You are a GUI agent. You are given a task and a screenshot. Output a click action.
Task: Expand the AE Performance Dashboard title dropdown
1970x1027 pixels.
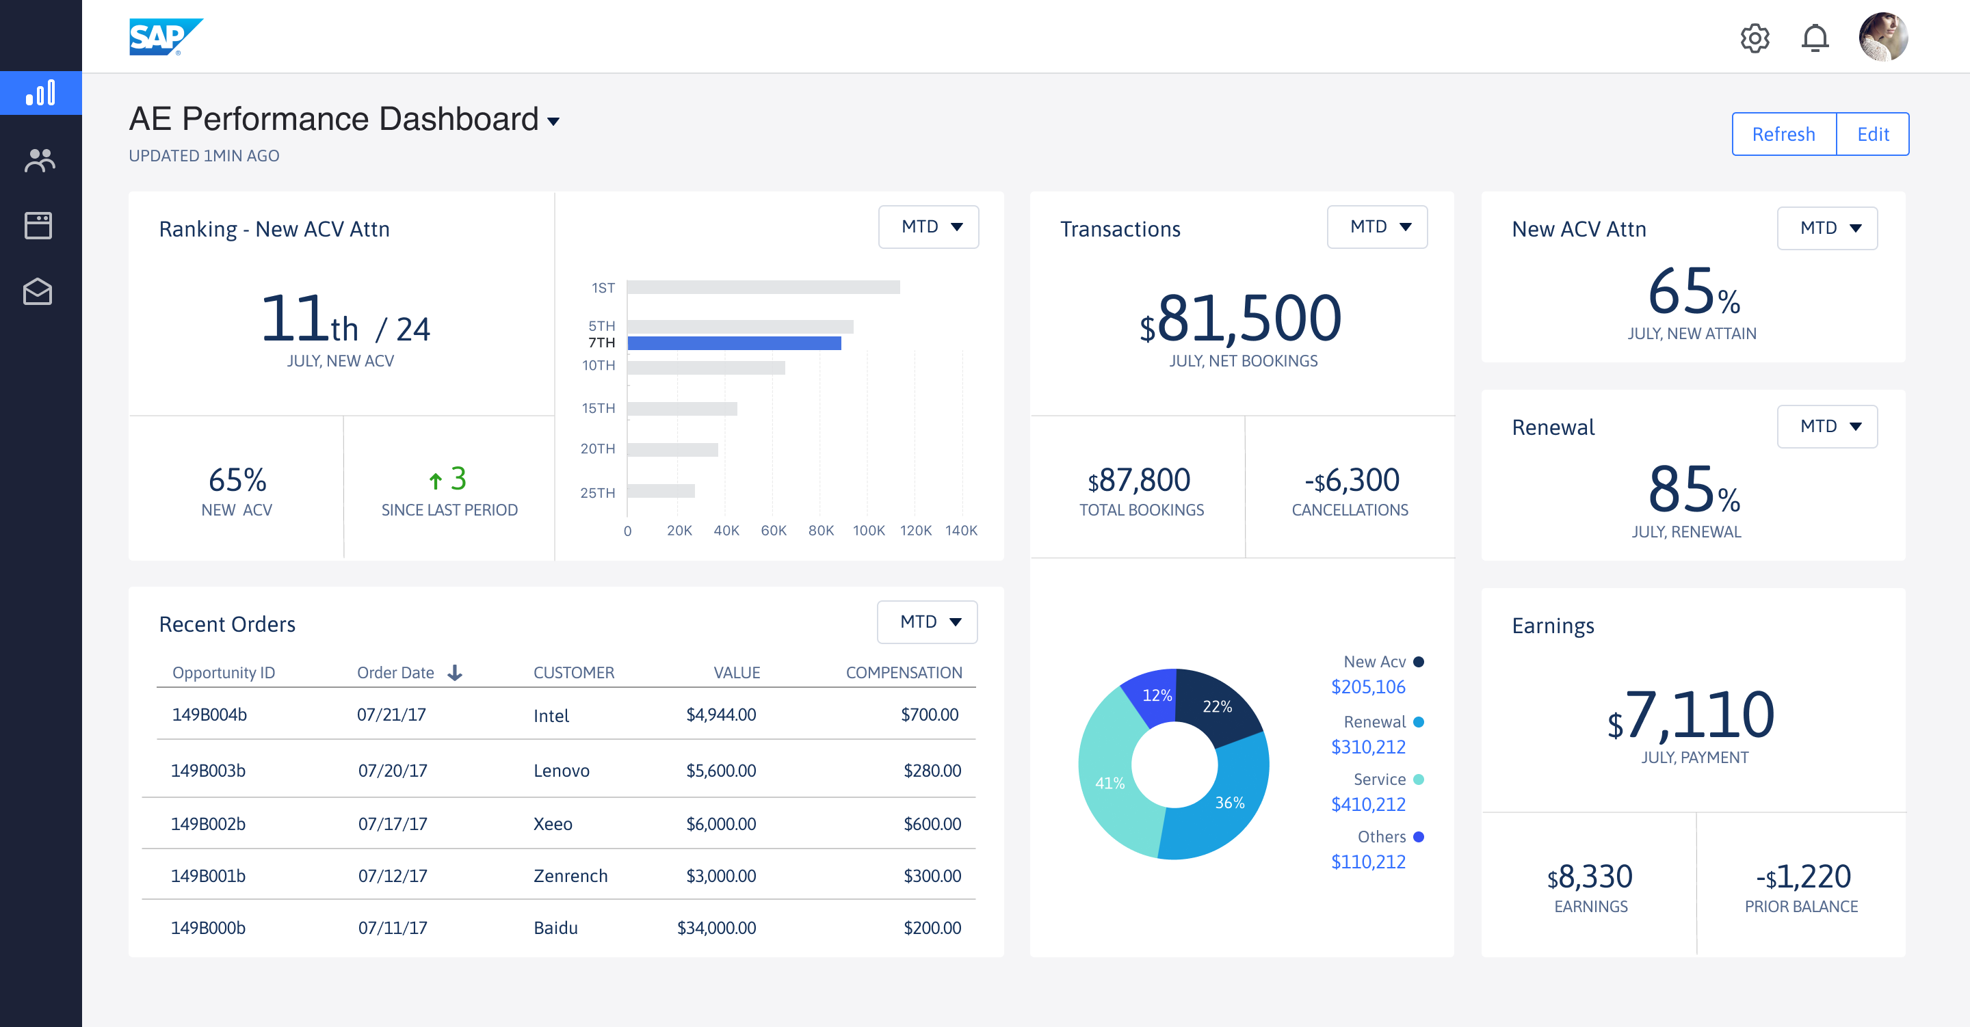point(553,122)
